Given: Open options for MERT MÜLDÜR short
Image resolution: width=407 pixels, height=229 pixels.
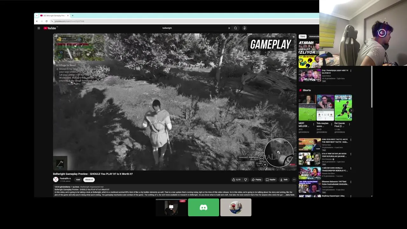Looking at the screenshot, I should (x=314, y=124).
